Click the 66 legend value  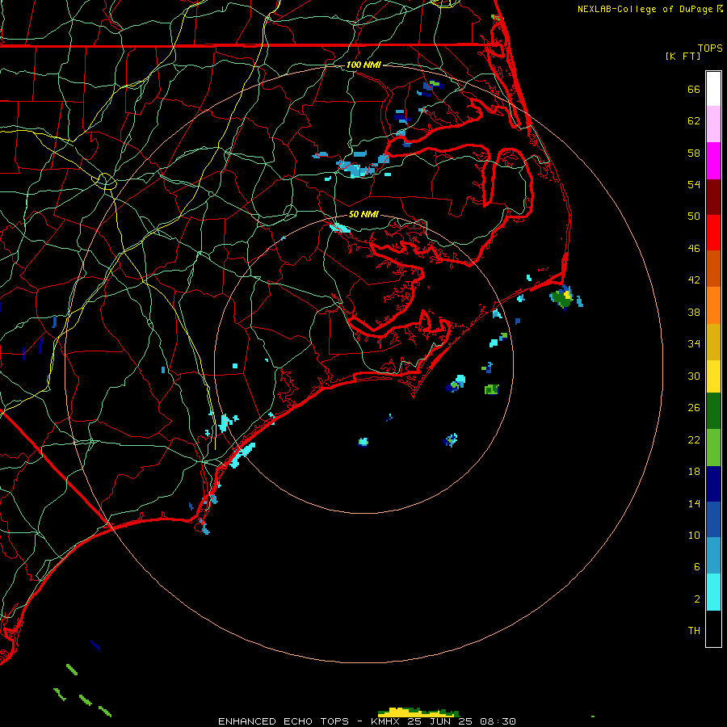(x=694, y=89)
